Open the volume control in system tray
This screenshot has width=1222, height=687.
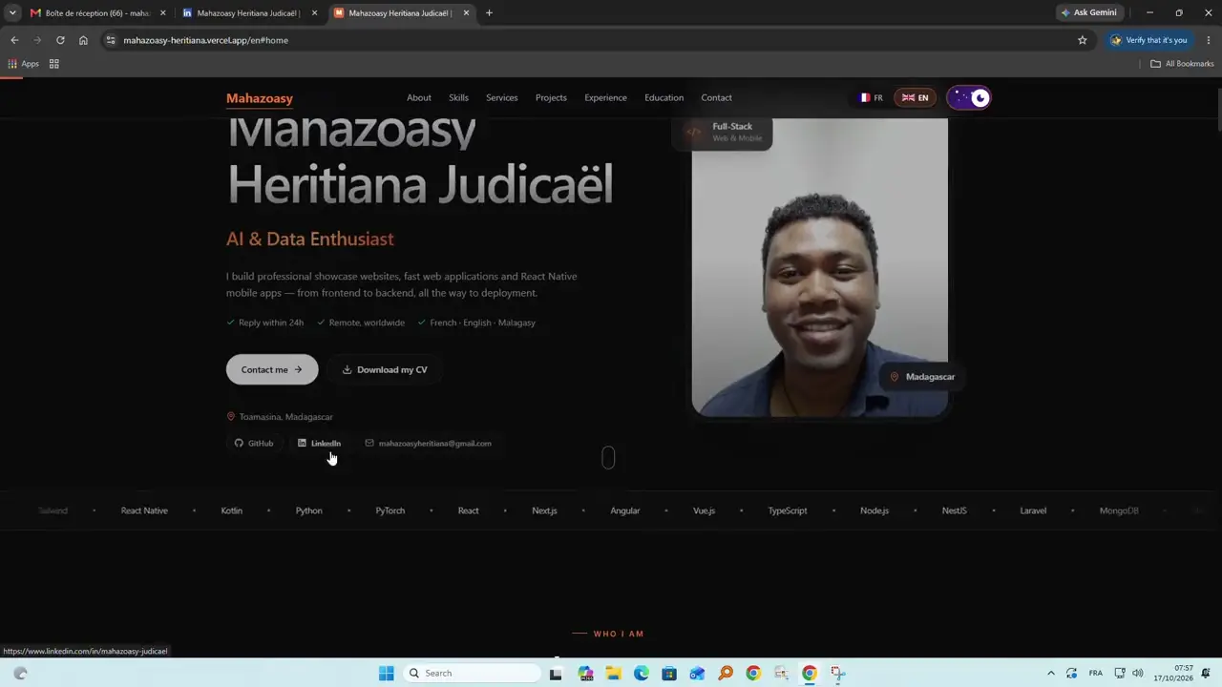(x=1137, y=673)
